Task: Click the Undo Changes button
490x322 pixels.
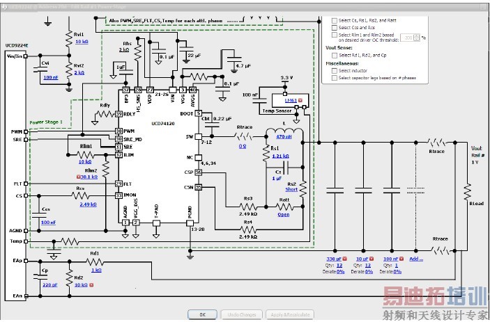Action: pos(242,314)
